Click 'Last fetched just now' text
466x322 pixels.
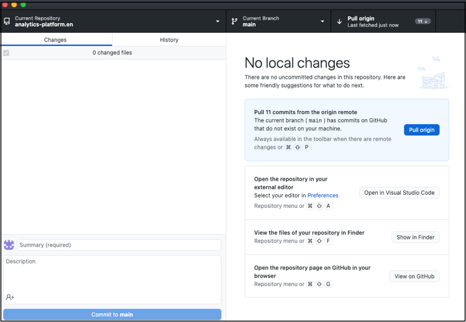(x=373, y=25)
